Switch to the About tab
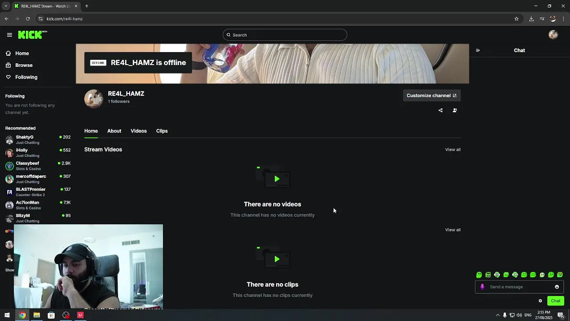 114,131
